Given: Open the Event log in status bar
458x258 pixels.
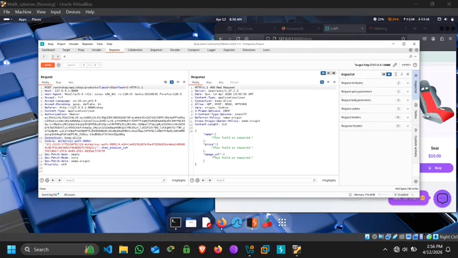Looking at the screenshot, I should 51,195.
